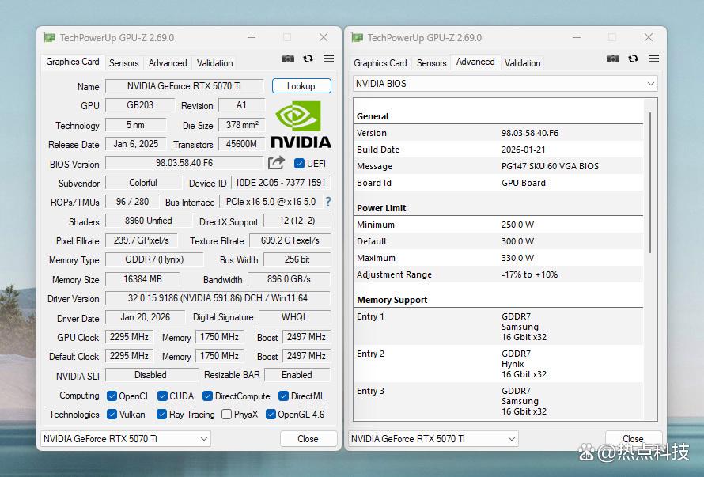704x477 pixels.
Task: Toggle the DirectML checkbox
Action: point(283,396)
